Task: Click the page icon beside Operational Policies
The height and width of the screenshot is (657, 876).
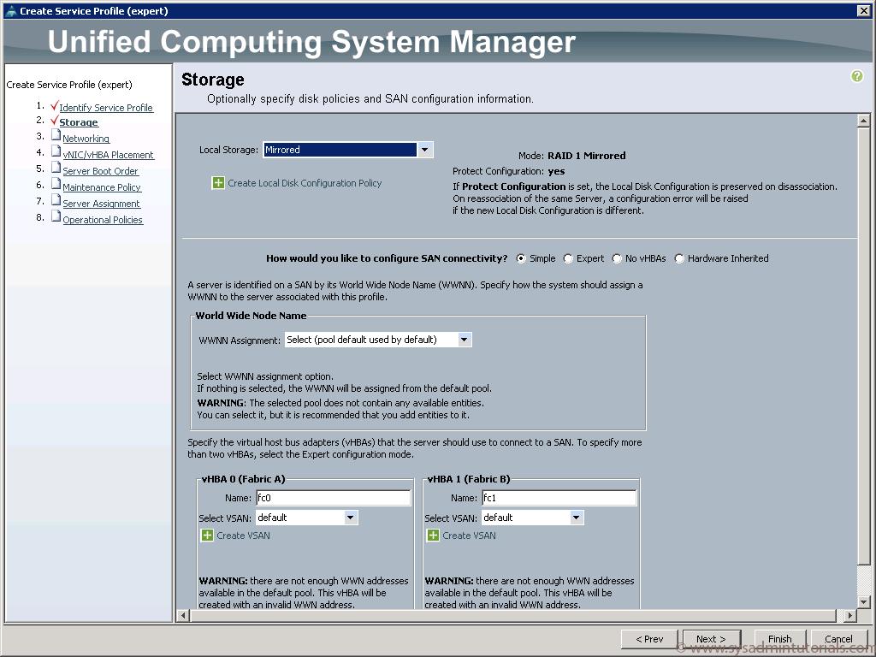Action: (x=56, y=216)
